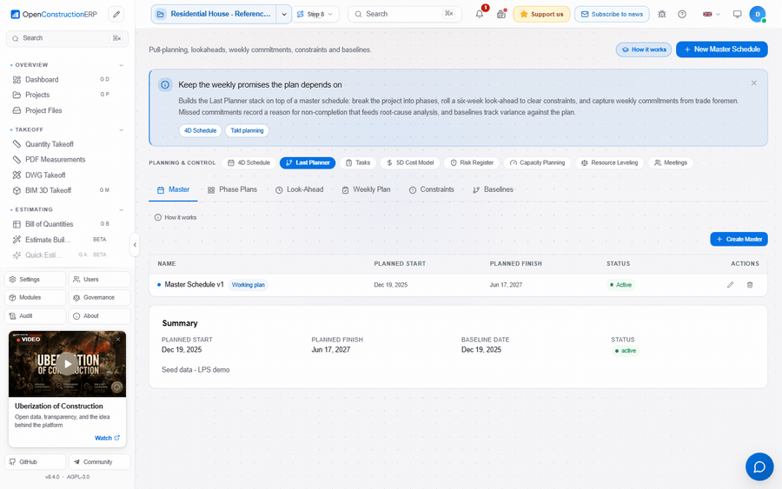Dismiss the info banner
Image resolution: width=782 pixels, height=489 pixels.
point(753,83)
